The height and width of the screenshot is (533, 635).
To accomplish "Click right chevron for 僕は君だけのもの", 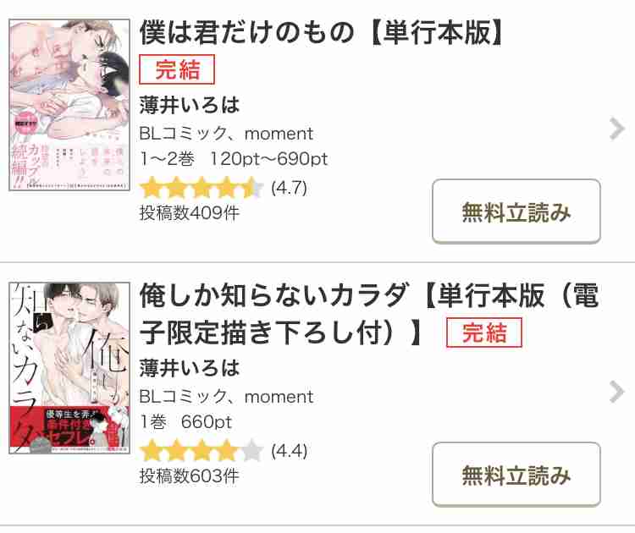I will click(616, 129).
